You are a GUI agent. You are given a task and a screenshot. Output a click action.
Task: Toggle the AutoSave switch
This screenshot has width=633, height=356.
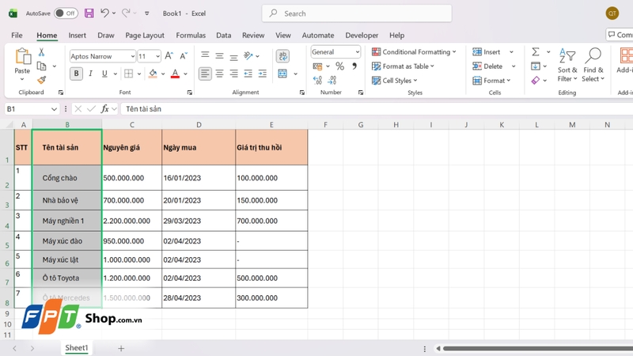click(66, 13)
